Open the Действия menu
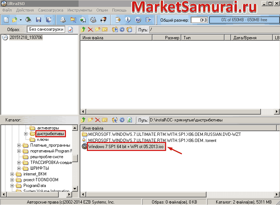 coord(25,10)
